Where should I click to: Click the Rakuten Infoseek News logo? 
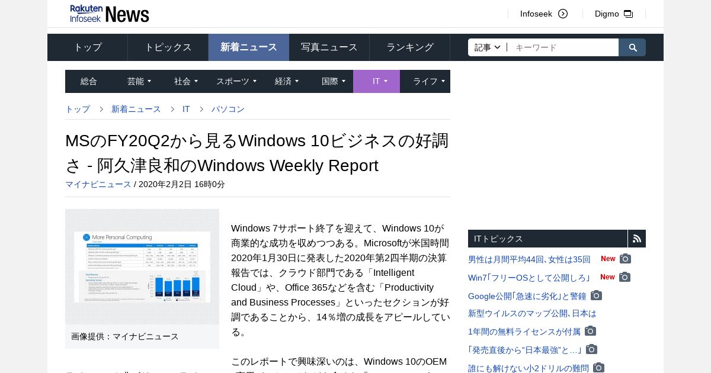tap(110, 14)
